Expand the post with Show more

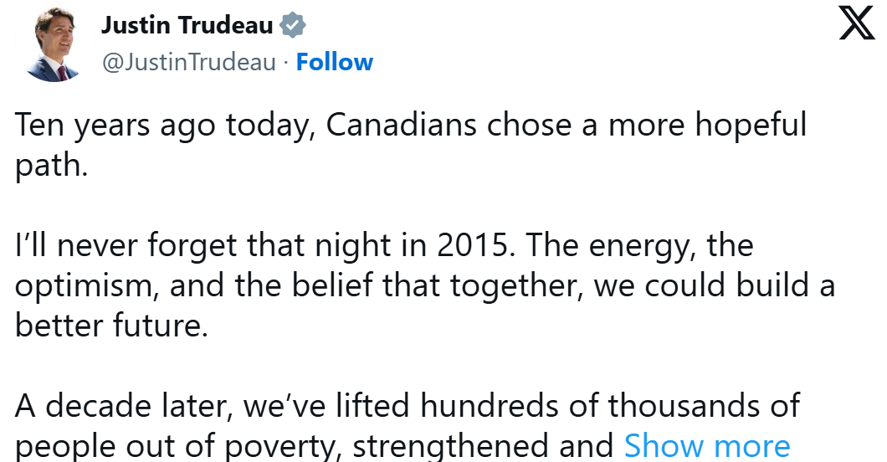pyautogui.click(x=706, y=445)
